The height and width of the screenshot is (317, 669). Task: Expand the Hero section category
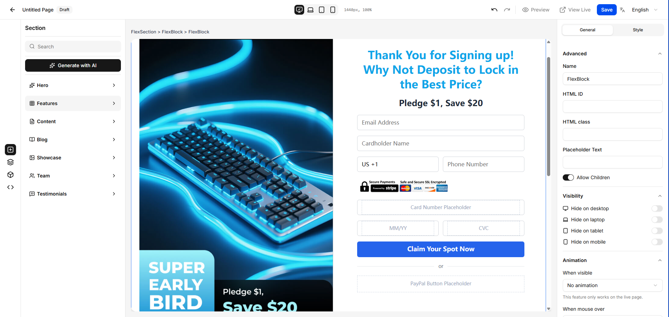[x=73, y=85]
